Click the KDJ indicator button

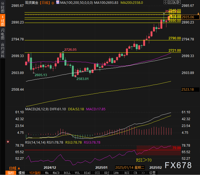click(107, 173)
